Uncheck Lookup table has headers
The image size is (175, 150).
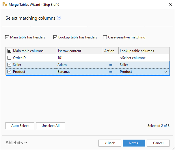(55, 37)
